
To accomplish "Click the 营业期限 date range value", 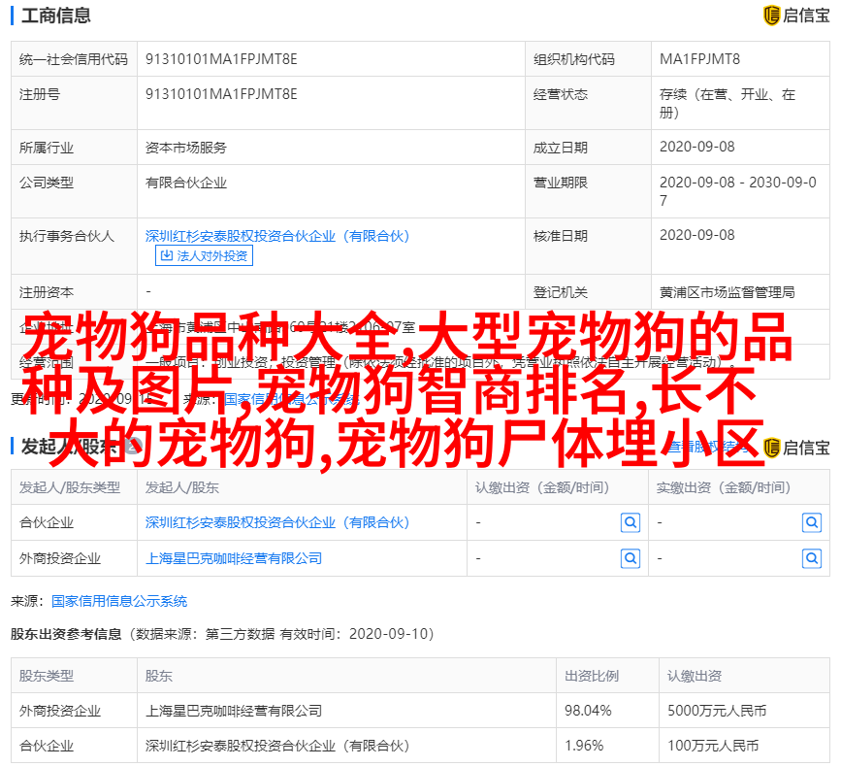I will [x=737, y=191].
